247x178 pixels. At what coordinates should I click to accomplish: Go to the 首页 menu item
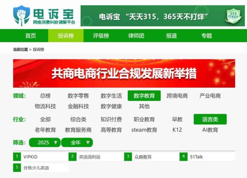[30, 36]
